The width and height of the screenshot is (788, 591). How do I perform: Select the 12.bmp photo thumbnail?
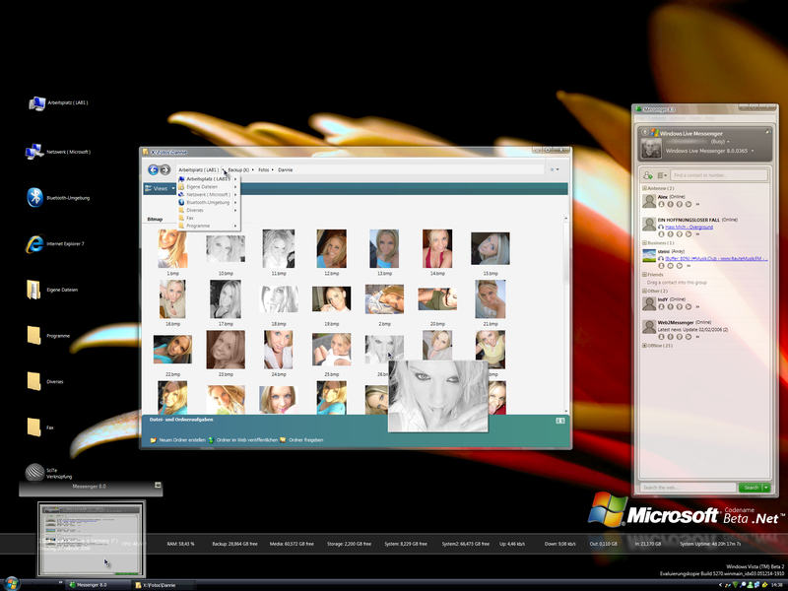tap(331, 249)
